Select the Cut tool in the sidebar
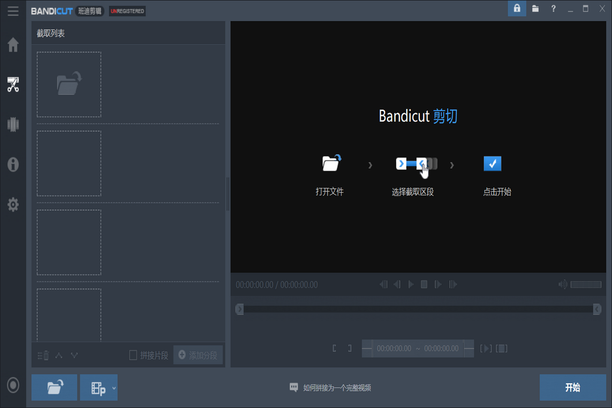The width and height of the screenshot is (612, 408). (x=12, y=85)
